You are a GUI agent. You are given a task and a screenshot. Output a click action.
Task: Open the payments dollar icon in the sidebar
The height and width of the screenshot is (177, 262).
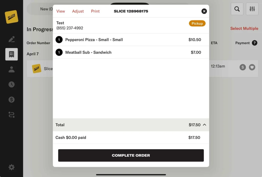click(x=12, y=100)
